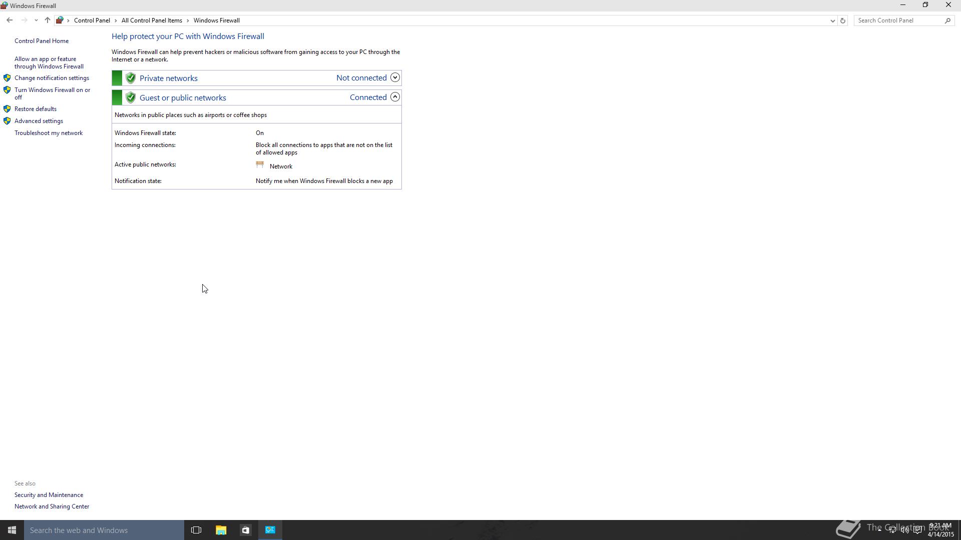Open File Explorer from the taskbar
This screenshot has width=961, height=540.
[221, 530]
